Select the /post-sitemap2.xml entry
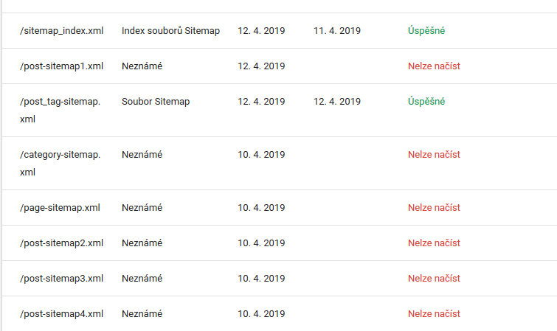The width and height of the screenshot is (557, 331). [x=279, y=243]
